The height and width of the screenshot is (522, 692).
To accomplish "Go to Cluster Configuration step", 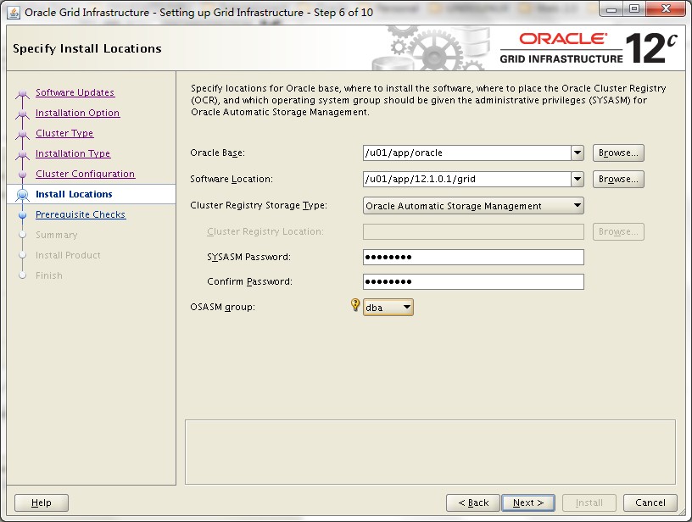I will coord(85,174).
